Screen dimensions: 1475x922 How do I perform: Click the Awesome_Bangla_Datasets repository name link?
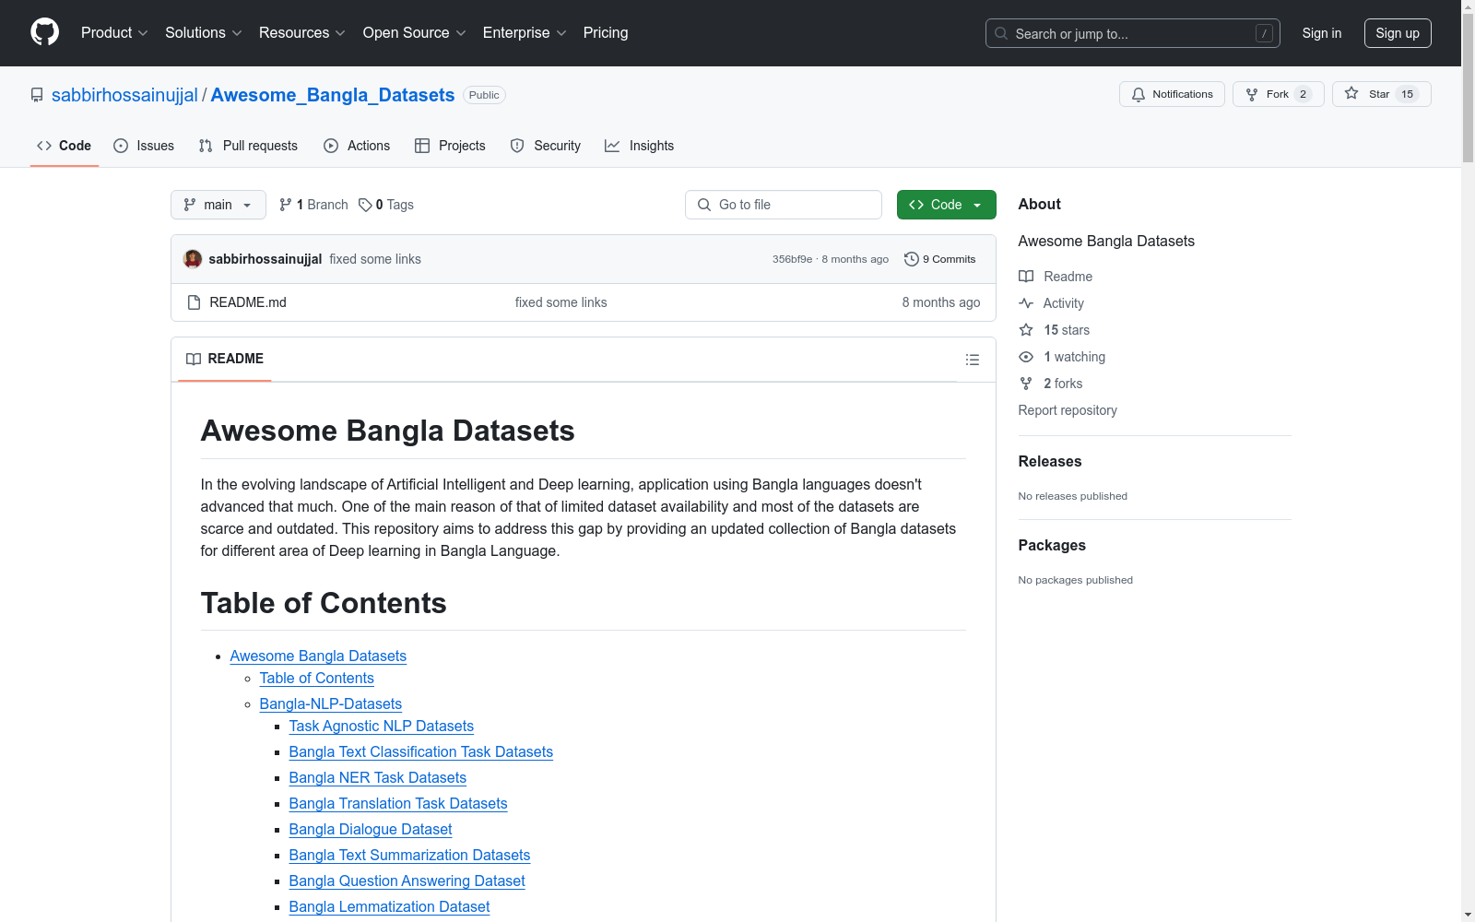(x=333, y=95)
